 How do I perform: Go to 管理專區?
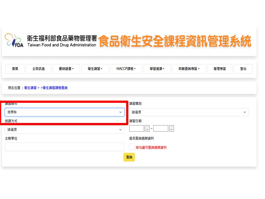(x=219, y=69)
